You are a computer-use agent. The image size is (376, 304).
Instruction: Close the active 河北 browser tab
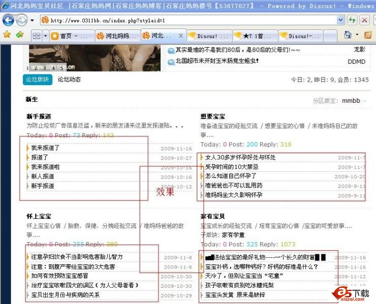pyautogui.click(x=180, y=36)
